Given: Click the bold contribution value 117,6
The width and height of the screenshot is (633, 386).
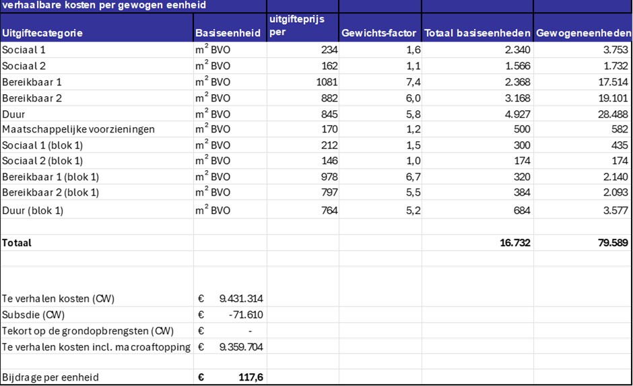Looking at the screenshot, I should click(x=251, y=377).
